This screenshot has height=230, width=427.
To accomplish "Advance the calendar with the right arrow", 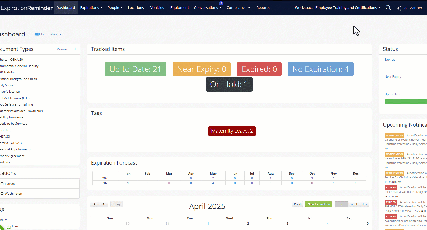I will pos(104,204).
